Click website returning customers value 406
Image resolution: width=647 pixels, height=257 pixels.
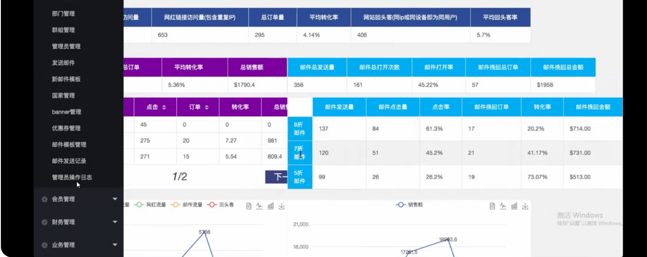362,35
